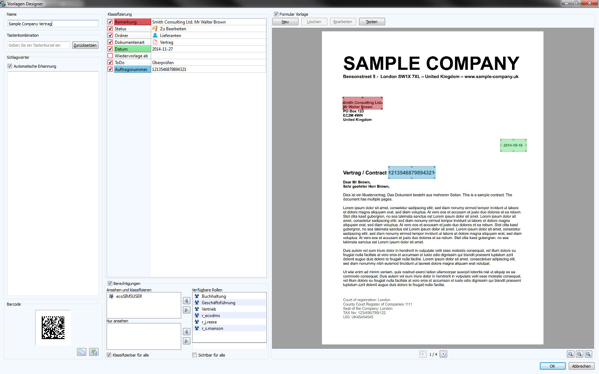Viewport: 599px width, 374px height.
Task: Click right arrow beside 'Ansehen und klassifizieren' list
Action: pyautogui.click(x=186, y=310)
